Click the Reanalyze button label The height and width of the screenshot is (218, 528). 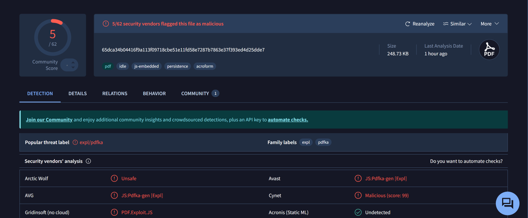pos(423,24)
